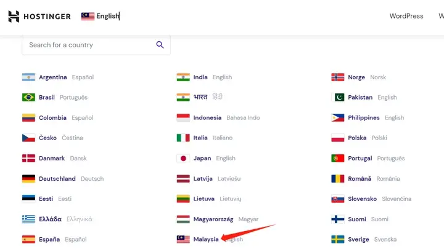Image resolution: width=444 pixels, height=252 pixels.
Task: Click the Japan flag icon
Action: [x=183, y=159]
